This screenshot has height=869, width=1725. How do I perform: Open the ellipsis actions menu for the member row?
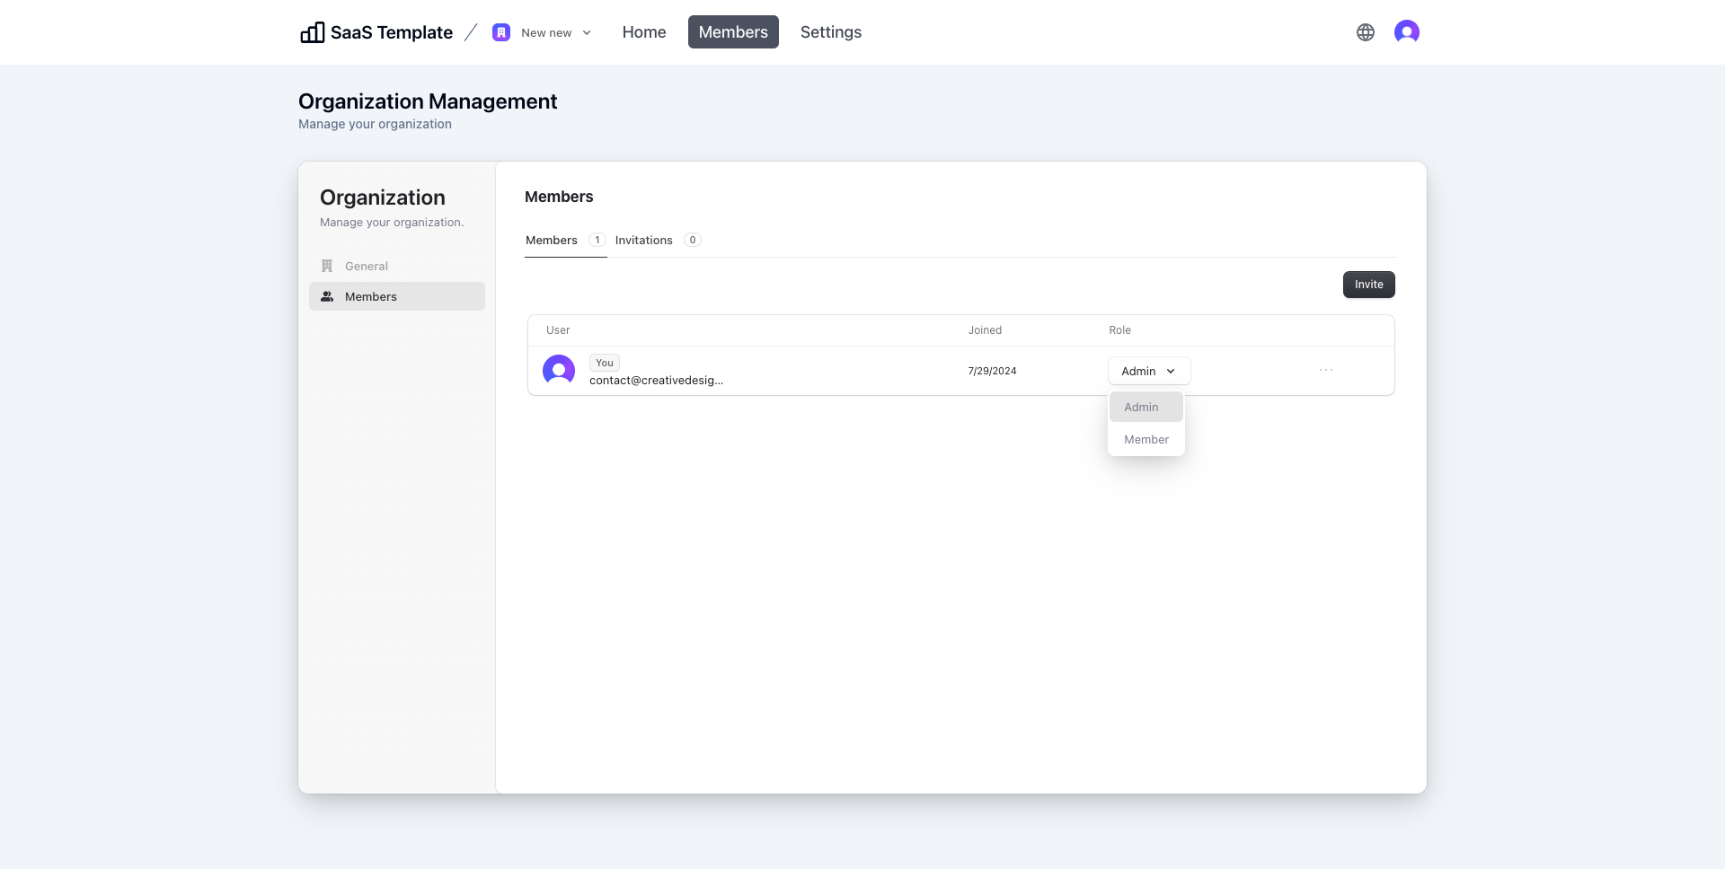[1326, 370]
